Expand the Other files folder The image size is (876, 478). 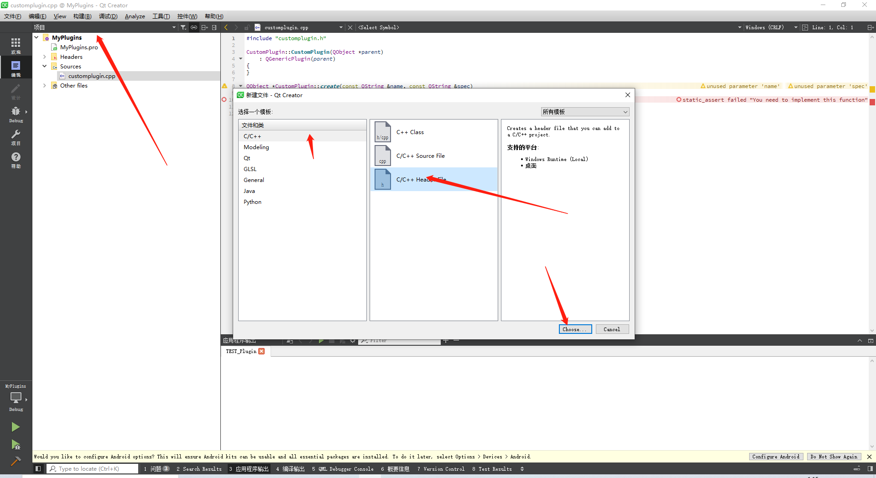point(44,85)
